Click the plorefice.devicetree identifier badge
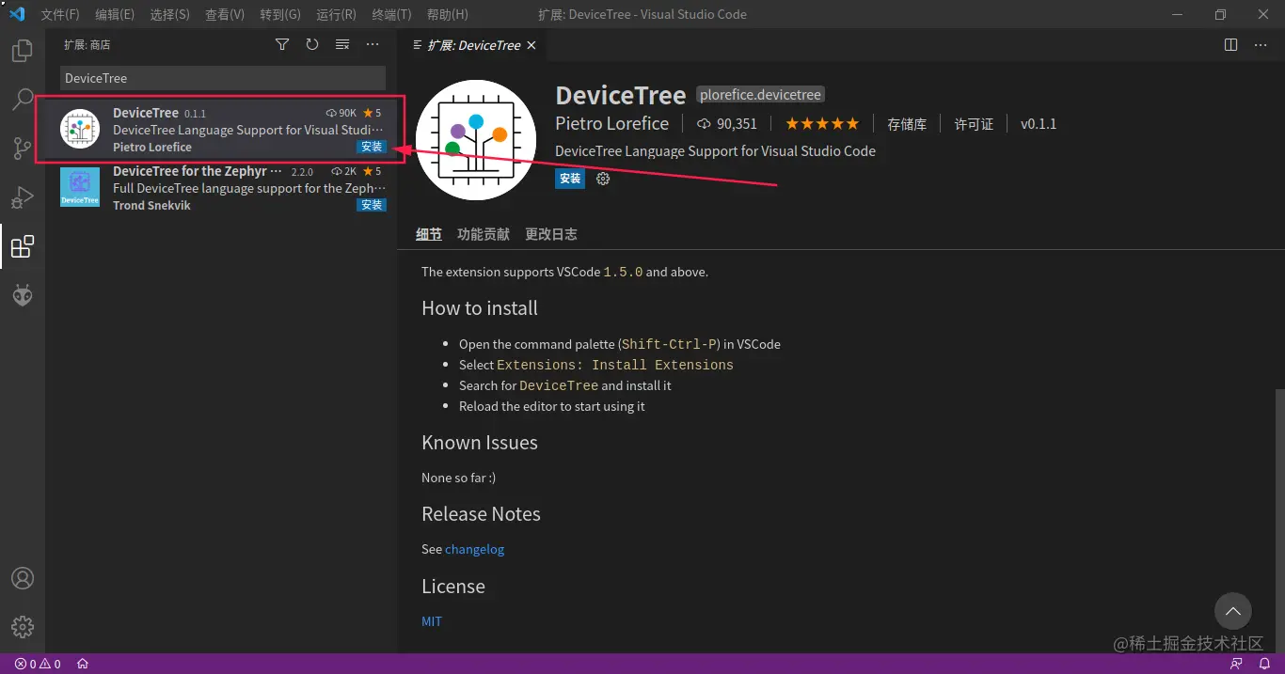1285x674 pixels. pos(761,95)
